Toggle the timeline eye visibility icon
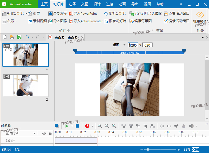Viewport: 209px width, 153px height. [x=44, y=133]
